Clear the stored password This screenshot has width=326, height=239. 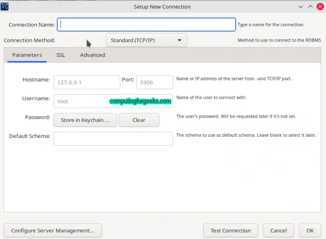(139, 120)
